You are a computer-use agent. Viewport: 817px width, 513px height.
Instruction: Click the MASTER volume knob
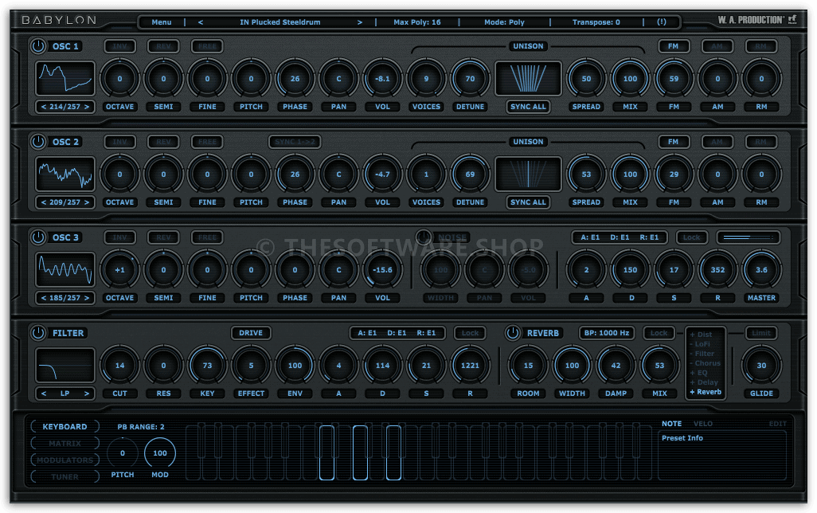[761, 270]
